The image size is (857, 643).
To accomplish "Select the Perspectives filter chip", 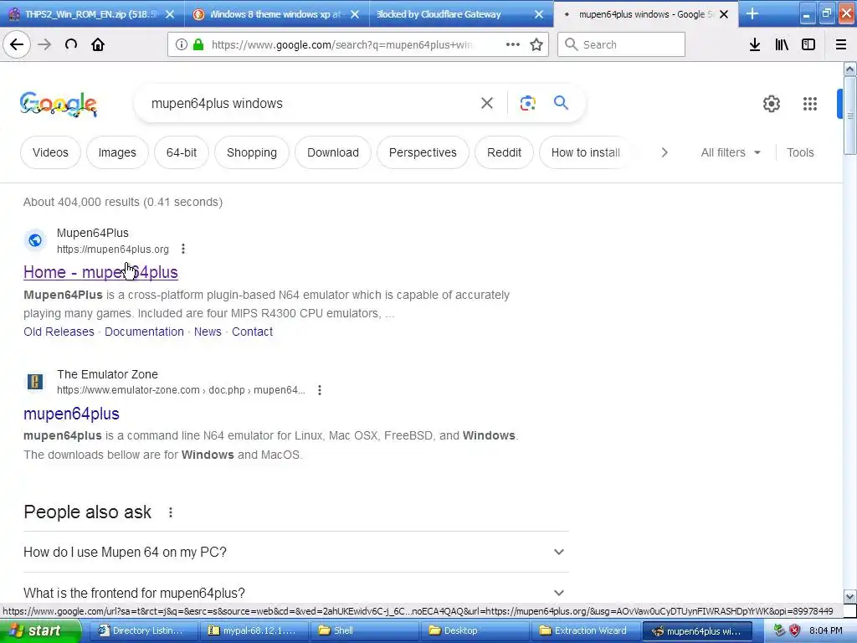I will [x=423, y=152].
